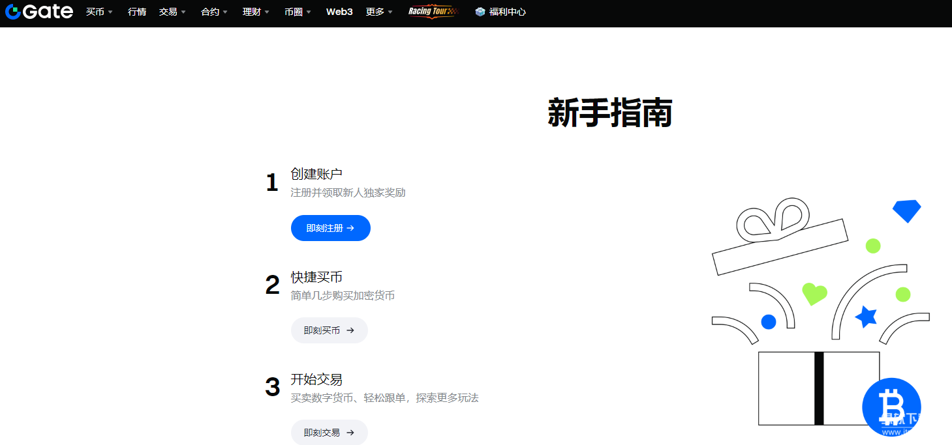
Task: Expand the 合约 dropdown menu
Action: click(214, 12)
